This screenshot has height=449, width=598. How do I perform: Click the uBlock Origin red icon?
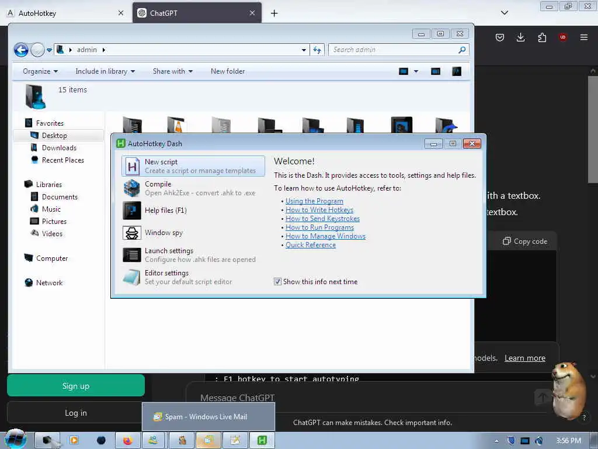tap(562, 37)
